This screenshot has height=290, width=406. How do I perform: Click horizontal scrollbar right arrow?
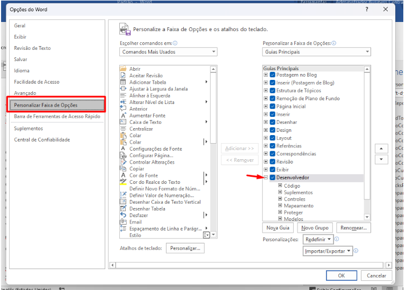388,265
